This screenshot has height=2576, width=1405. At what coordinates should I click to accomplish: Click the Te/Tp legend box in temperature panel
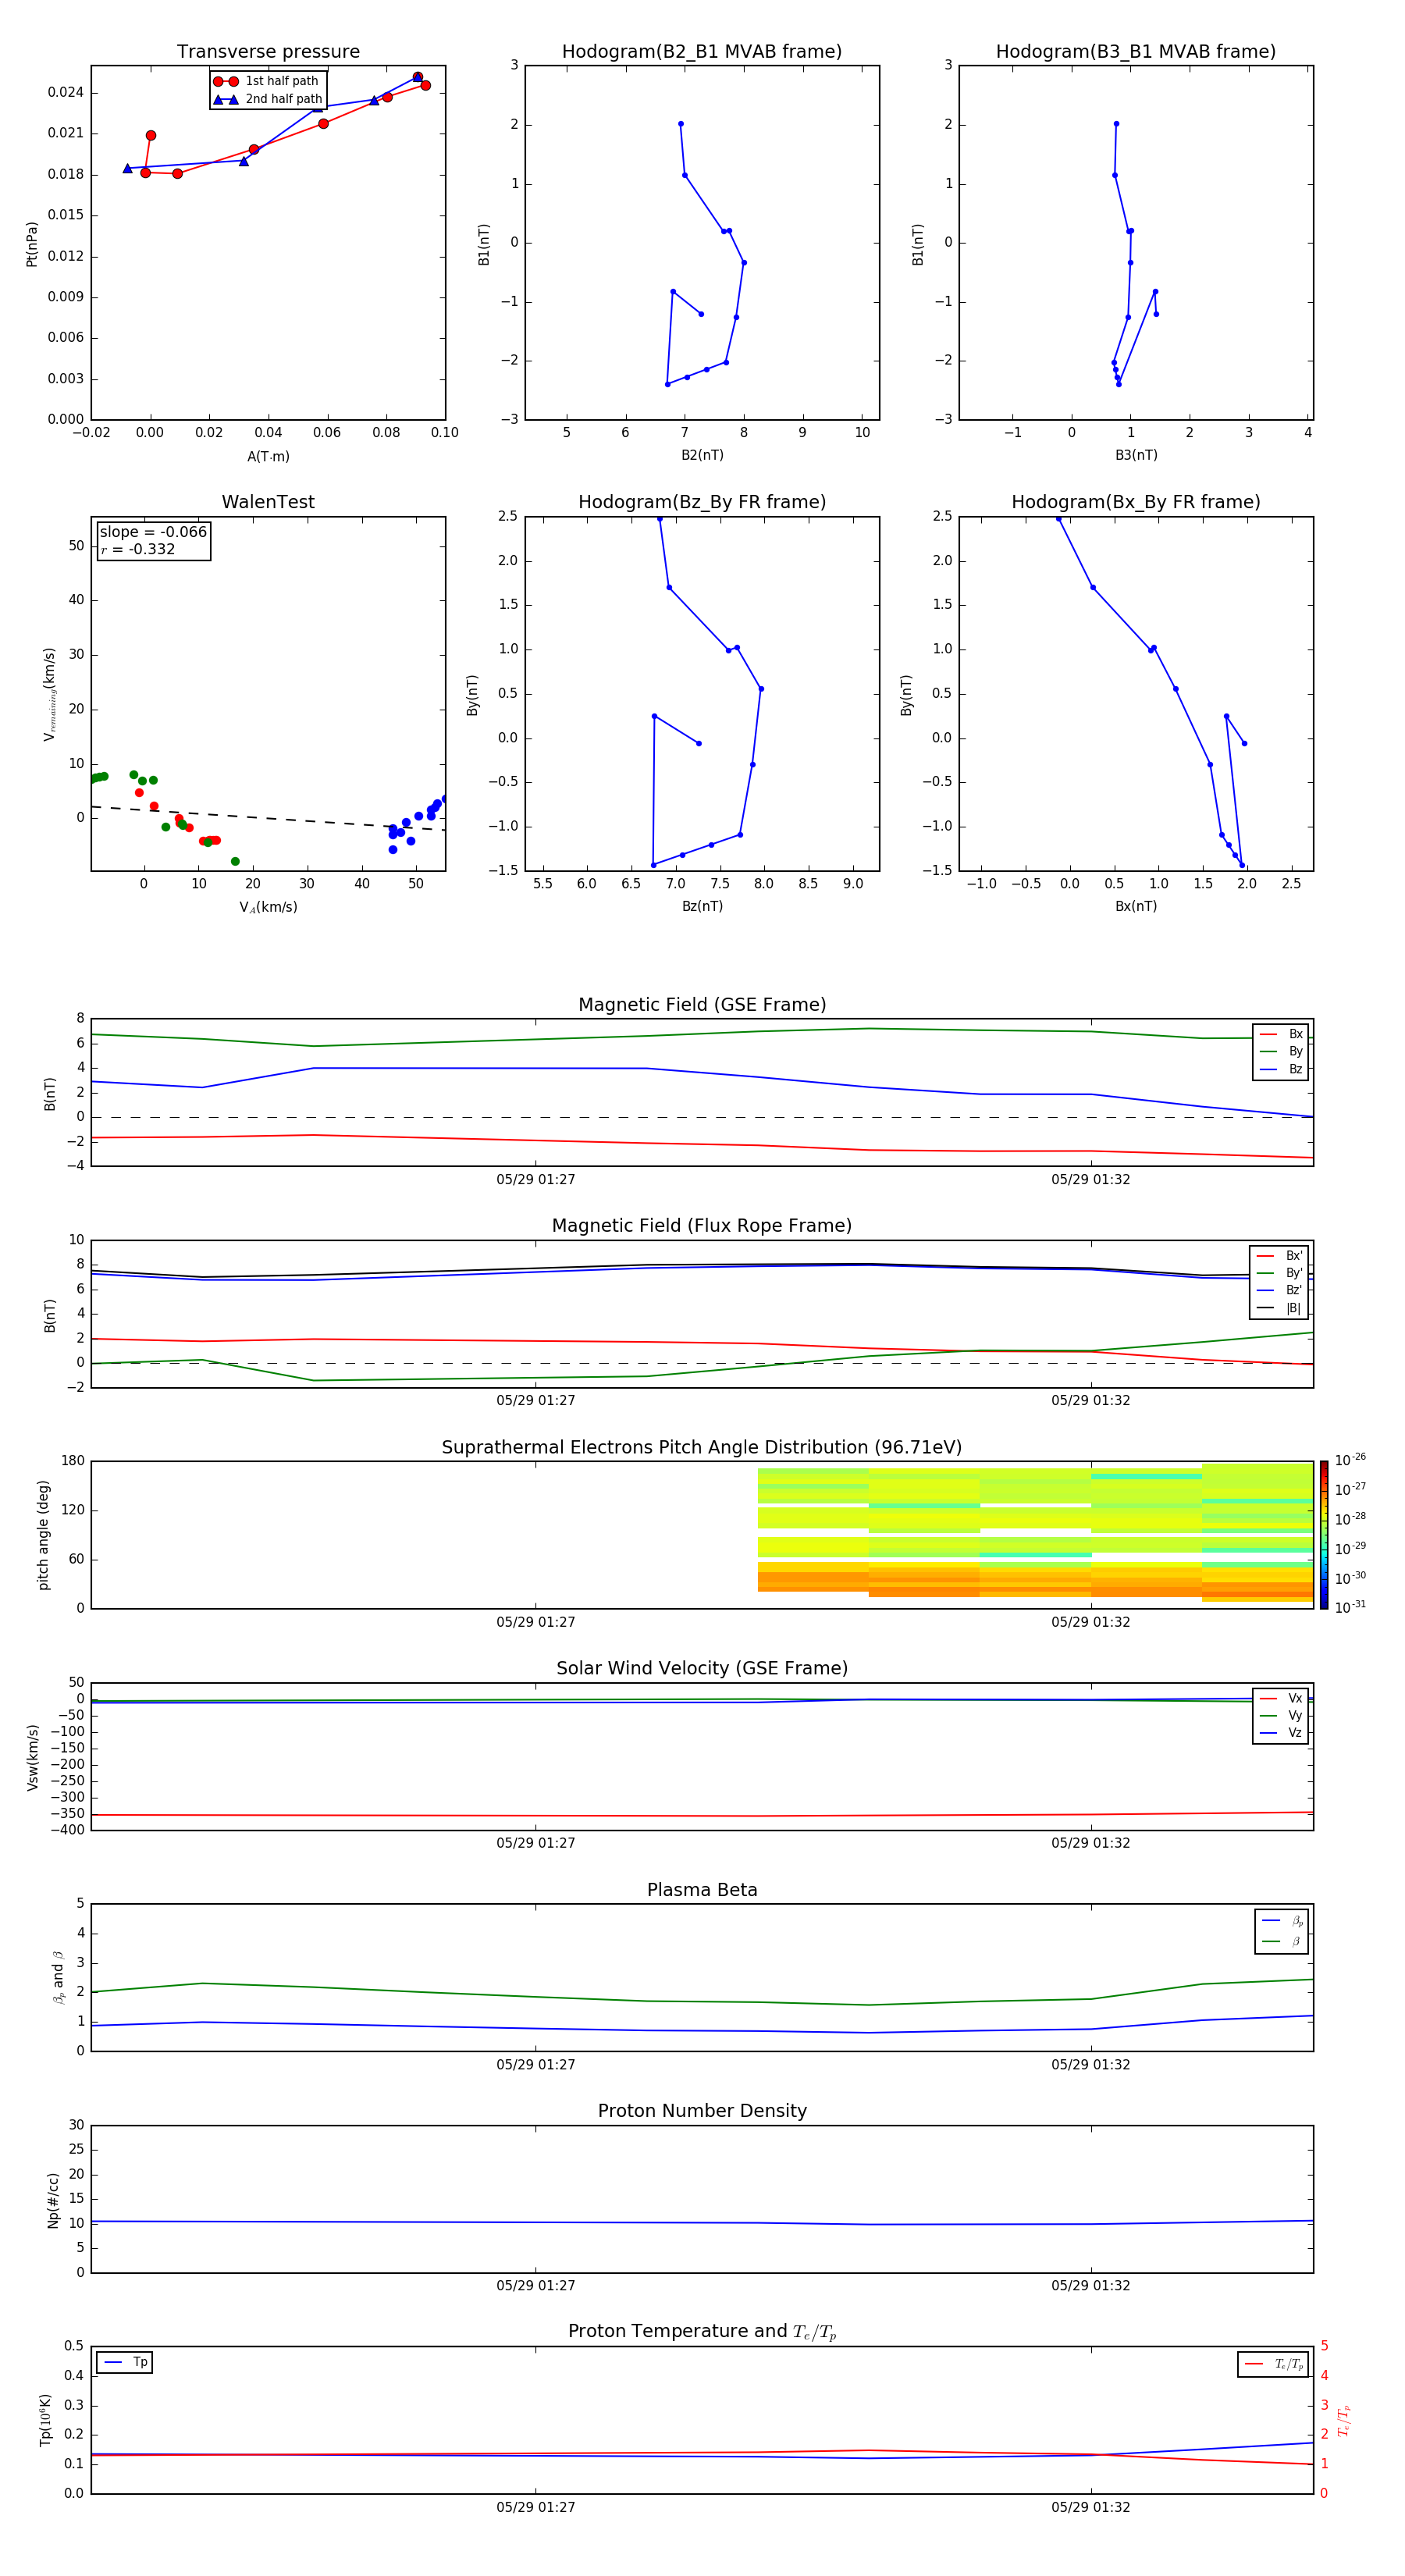tap(1273, 2364)
